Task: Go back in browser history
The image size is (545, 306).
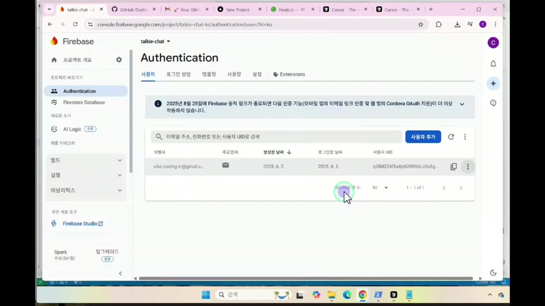Action: [50, 24]
